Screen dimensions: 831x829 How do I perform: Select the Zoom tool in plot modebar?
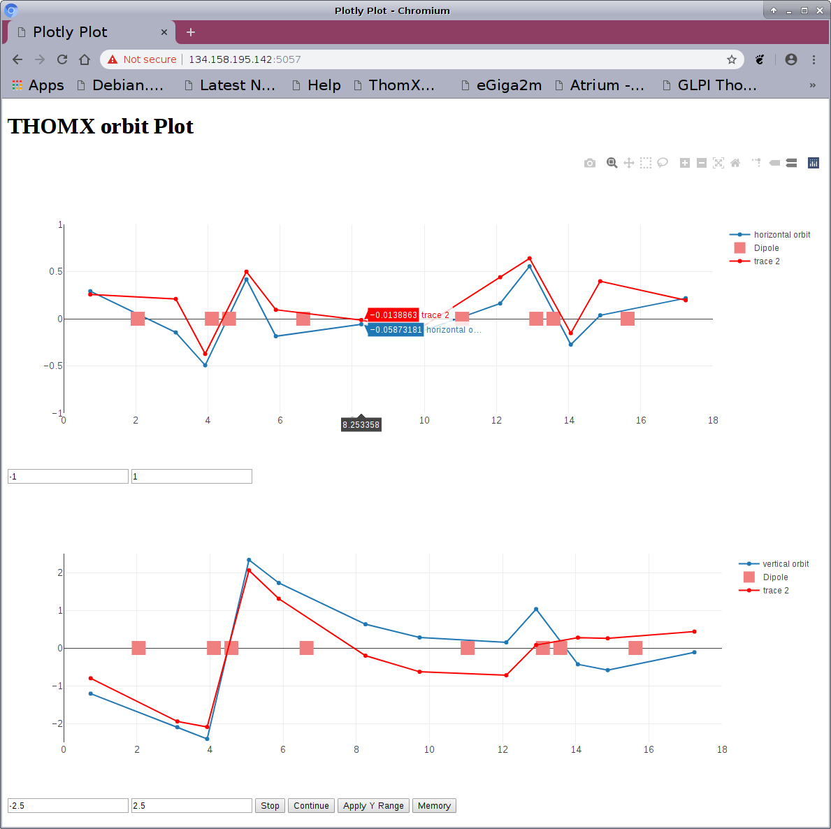tap(612, 163)
